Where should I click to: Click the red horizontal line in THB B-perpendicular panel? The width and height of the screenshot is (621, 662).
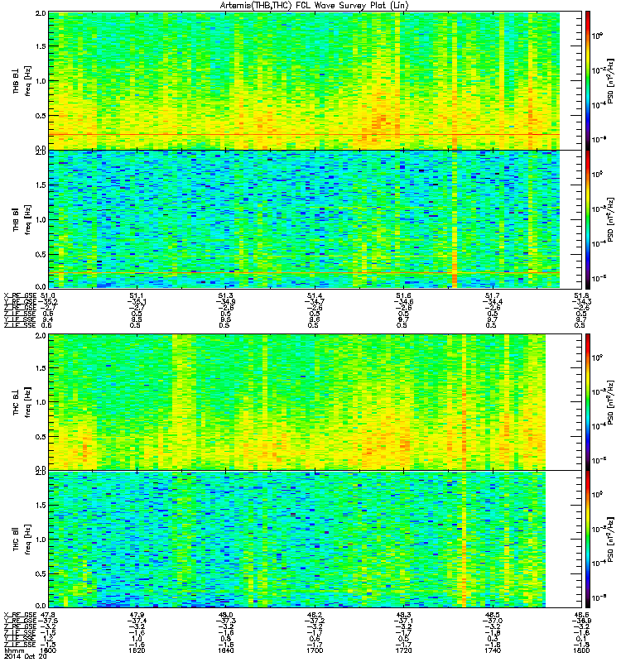tap(304, 135)
